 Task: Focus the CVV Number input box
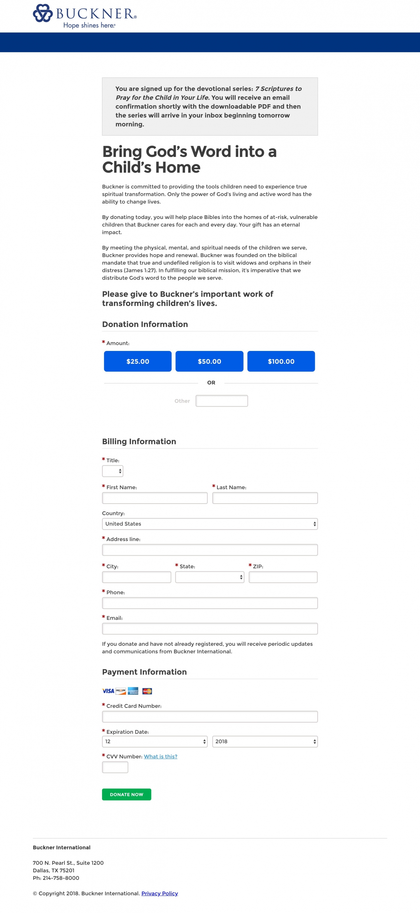pos(115,767)
